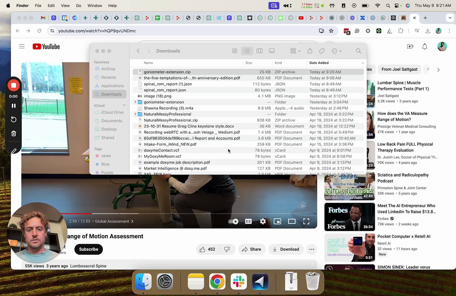Open YouTube notifications bell
Screen dimensions: 456x296
click(x=425, y=47)
